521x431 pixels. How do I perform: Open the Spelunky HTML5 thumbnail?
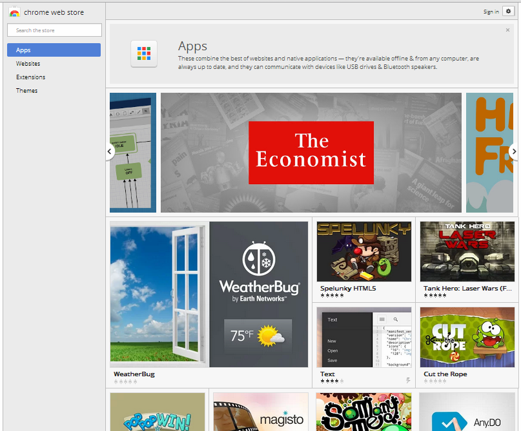[364, 252]
